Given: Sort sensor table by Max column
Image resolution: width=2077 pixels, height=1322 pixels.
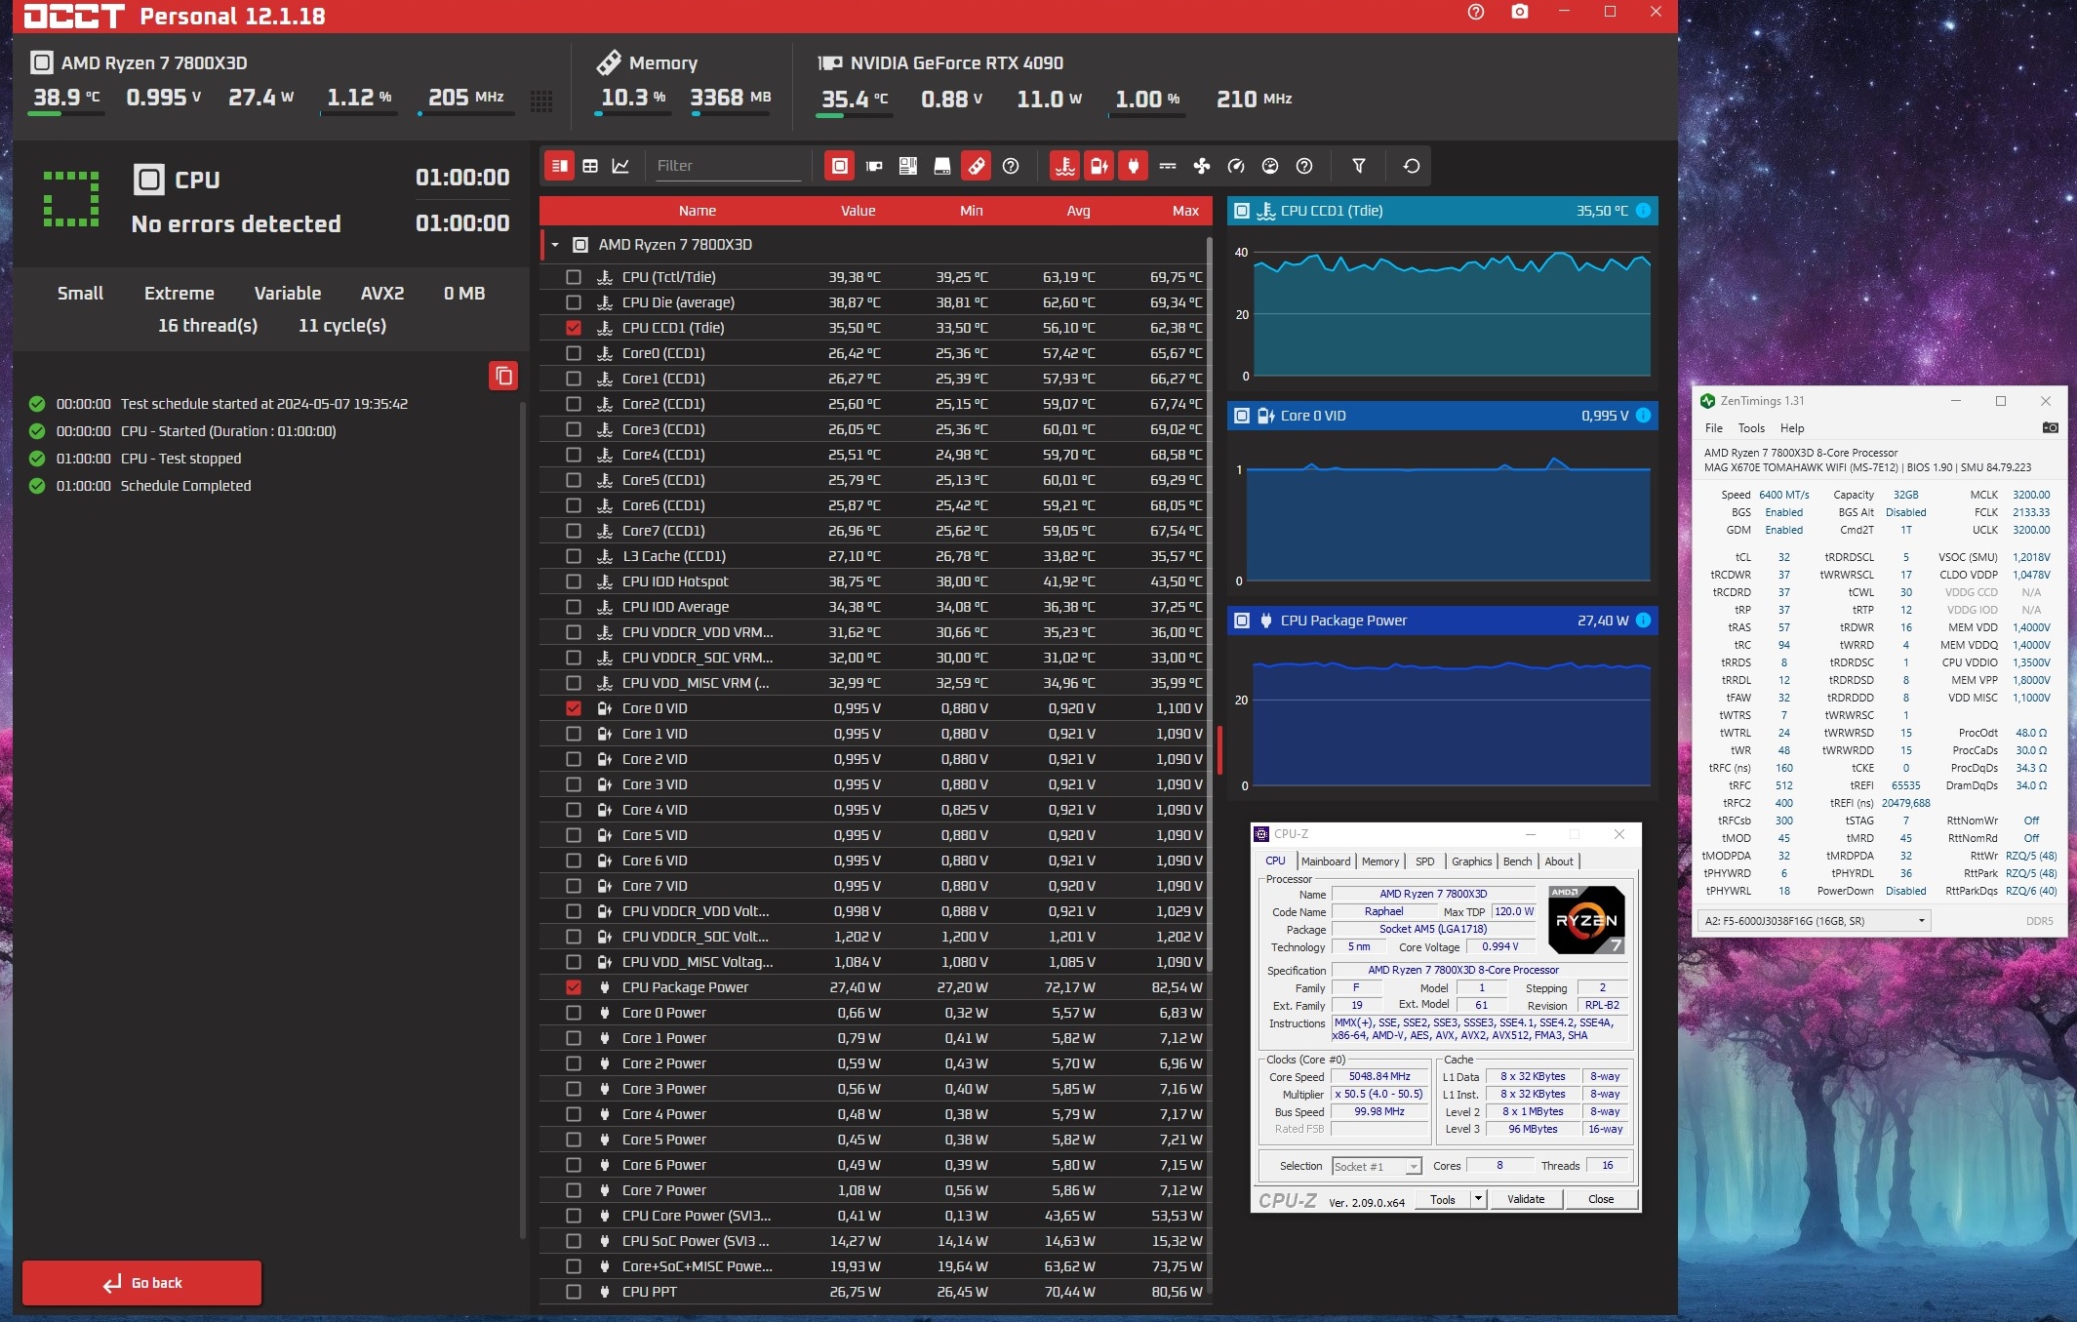Looking at the screenshot, I should [x=1185, y=211].
